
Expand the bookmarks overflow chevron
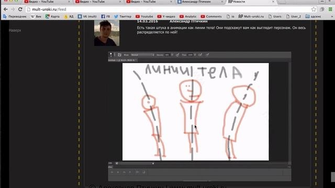pos(332,16)
